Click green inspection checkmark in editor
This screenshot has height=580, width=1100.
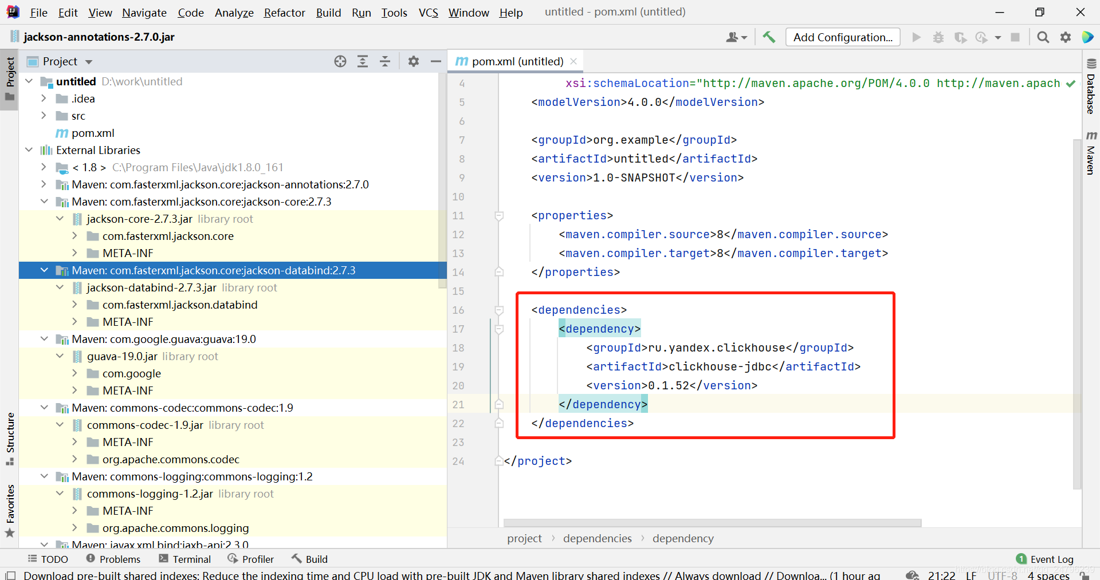click(x=1070, y=84)
